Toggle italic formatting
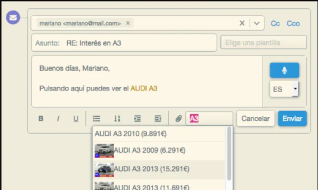Image resolution: width=318 pixels, height=190 pixels. click(x=58, y=119)
